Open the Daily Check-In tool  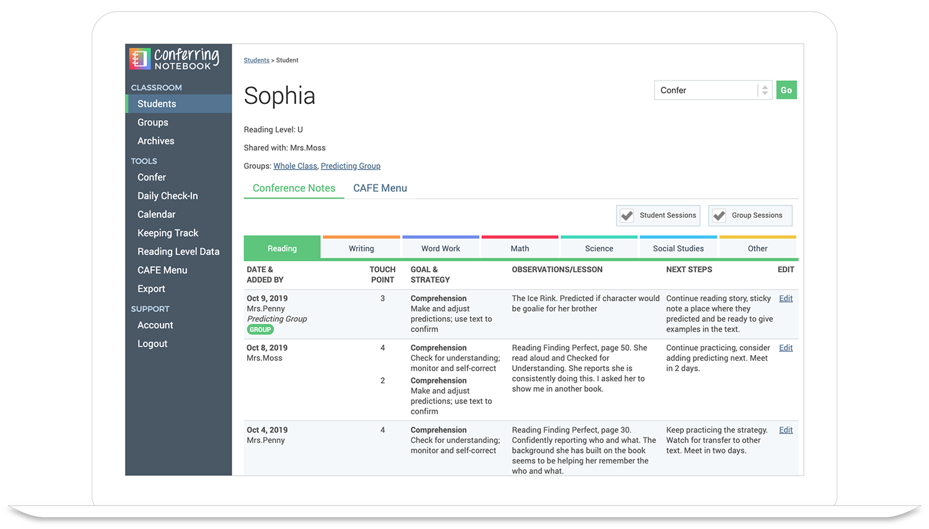[x=167, y=196]
